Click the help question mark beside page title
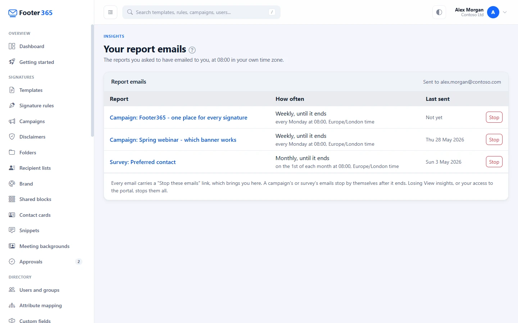 192,50
